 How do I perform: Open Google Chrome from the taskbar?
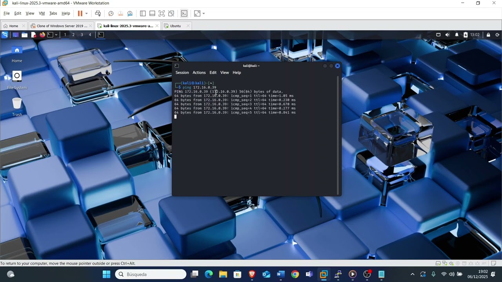click(295, 274)
